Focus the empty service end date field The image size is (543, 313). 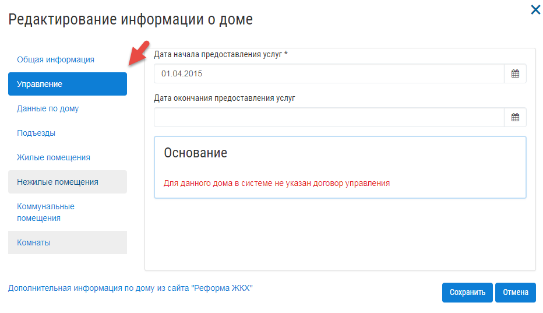[x=329, y=117]
